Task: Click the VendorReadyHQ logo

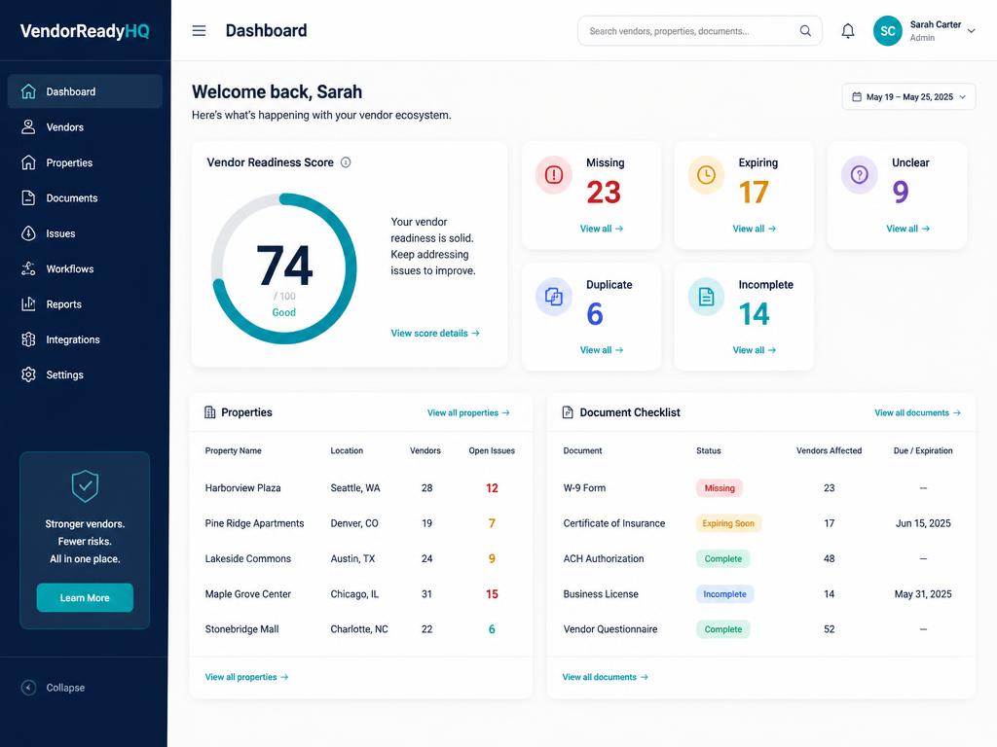Action: 85,30
